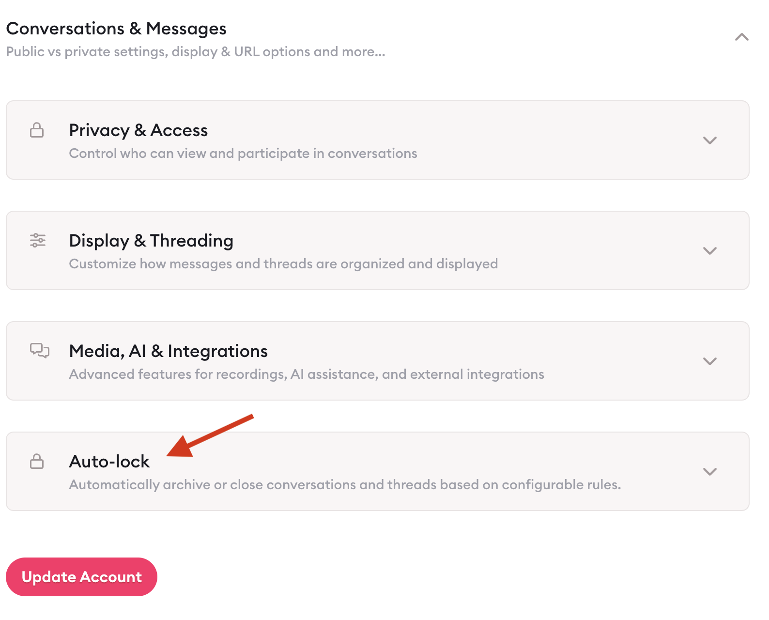Open the Media, AI & Integrations chevron

[x=709, y=361]
